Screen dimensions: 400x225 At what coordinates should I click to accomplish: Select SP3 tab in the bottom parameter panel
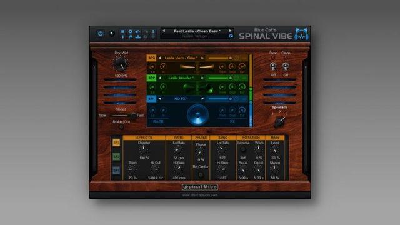point(116,142)
